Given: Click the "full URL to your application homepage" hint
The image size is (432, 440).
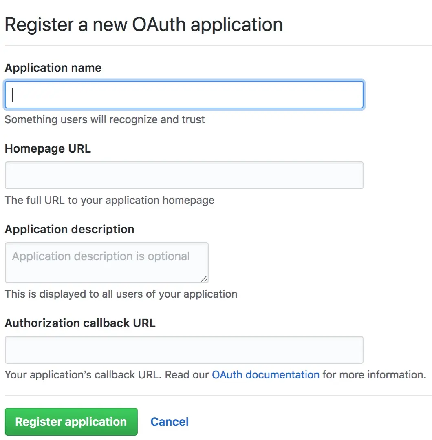Looking at the screenshot, I should [109, 200].
